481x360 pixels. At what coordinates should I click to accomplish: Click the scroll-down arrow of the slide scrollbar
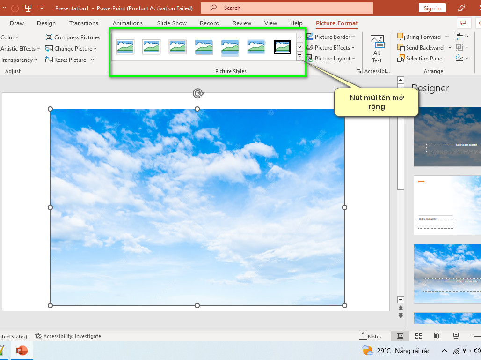point(401,300)
